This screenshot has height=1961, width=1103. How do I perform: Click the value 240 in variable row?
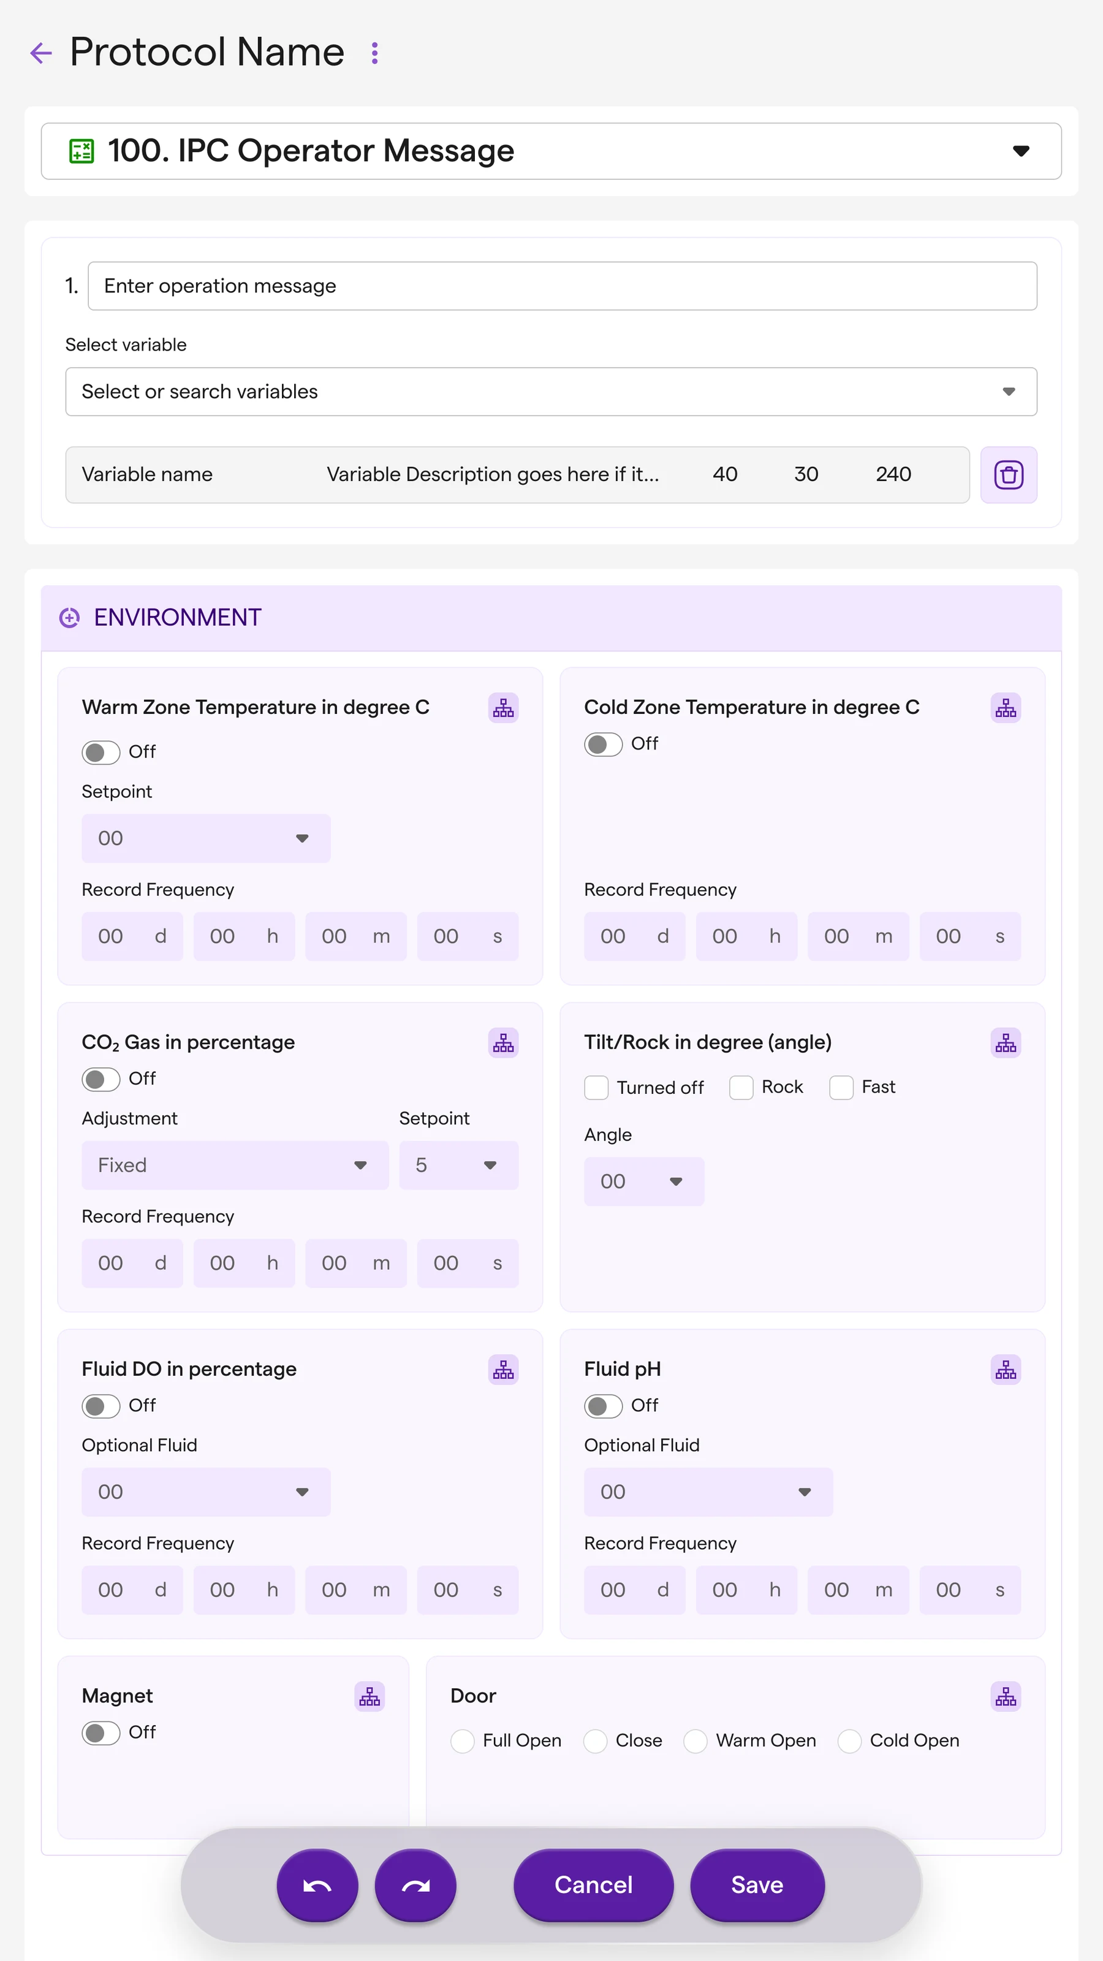pos(893,474)
